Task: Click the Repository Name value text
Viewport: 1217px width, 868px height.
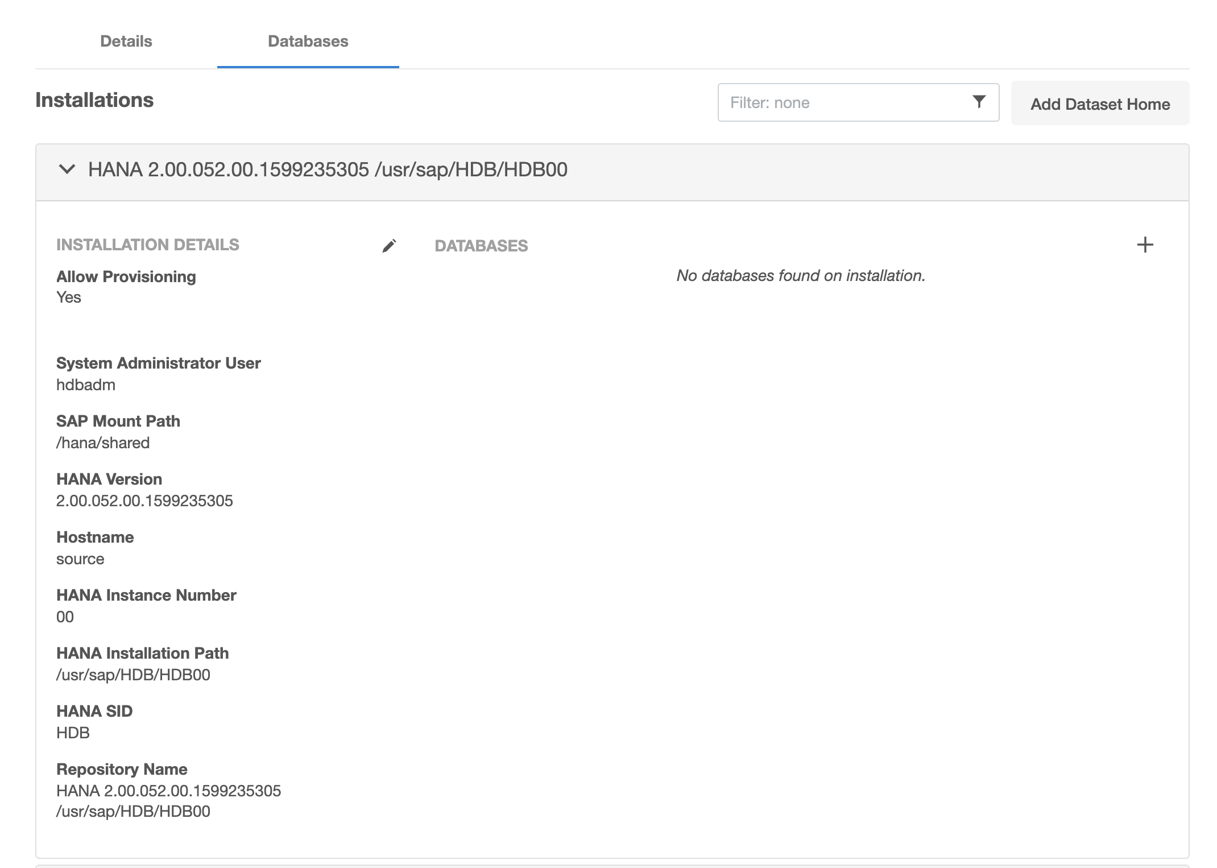Action: click(168, 791)
